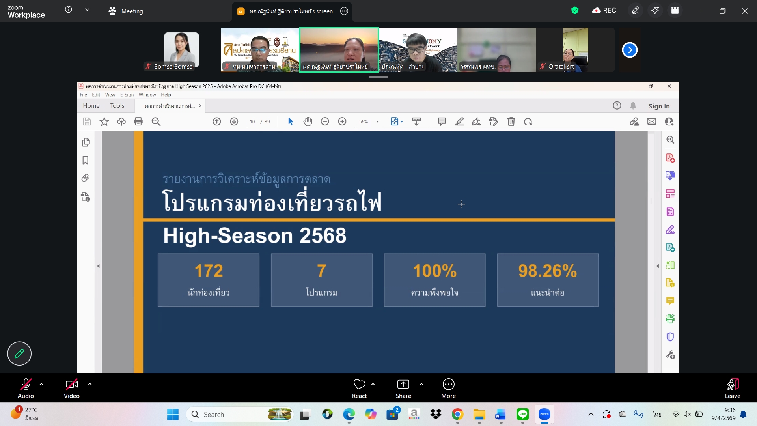757x426 pixels.
Task: Expand audio options arrow next to Audio
Action: [x=41, y=384]
